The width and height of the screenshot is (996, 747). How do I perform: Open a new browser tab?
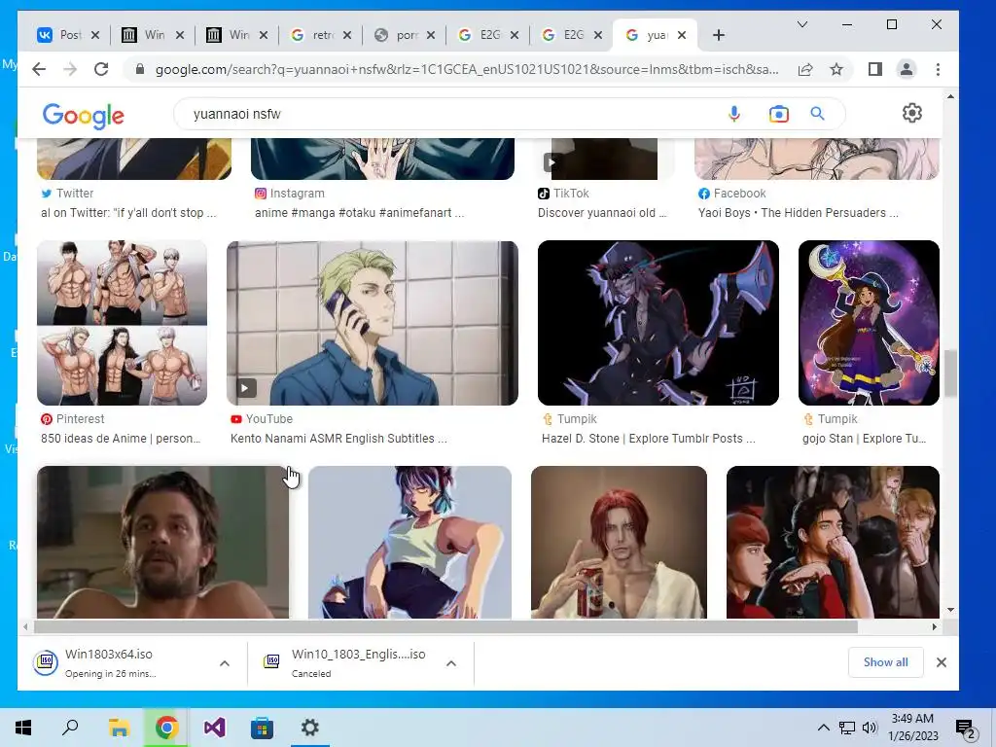coord(719,36)
